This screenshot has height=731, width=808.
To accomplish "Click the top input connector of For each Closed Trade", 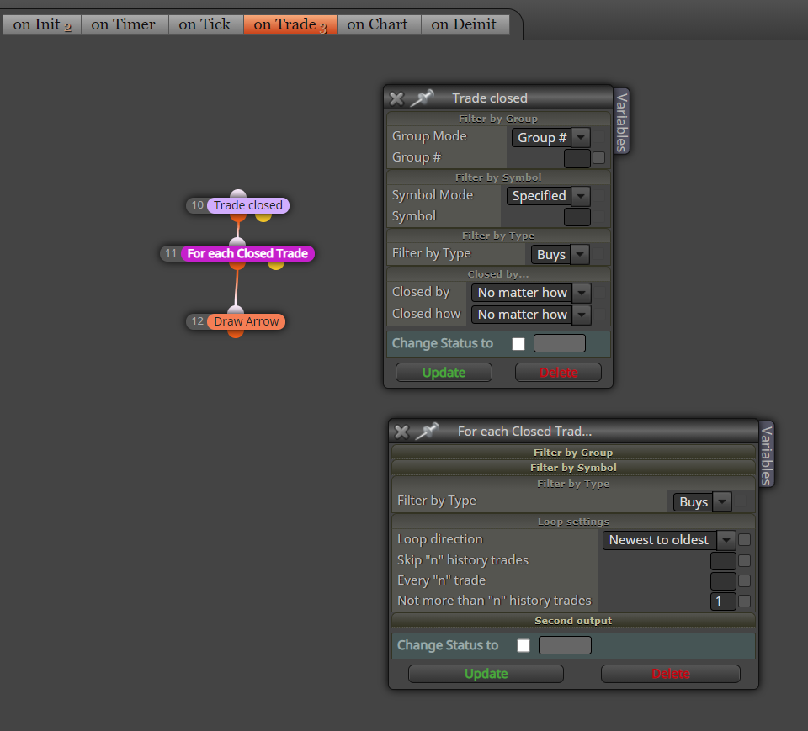I will [x=237, y=242].
